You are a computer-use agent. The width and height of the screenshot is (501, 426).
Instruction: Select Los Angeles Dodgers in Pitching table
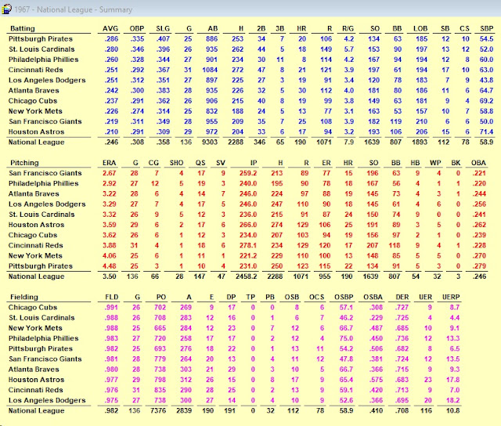pyautogui.click(x=47, y=204)
